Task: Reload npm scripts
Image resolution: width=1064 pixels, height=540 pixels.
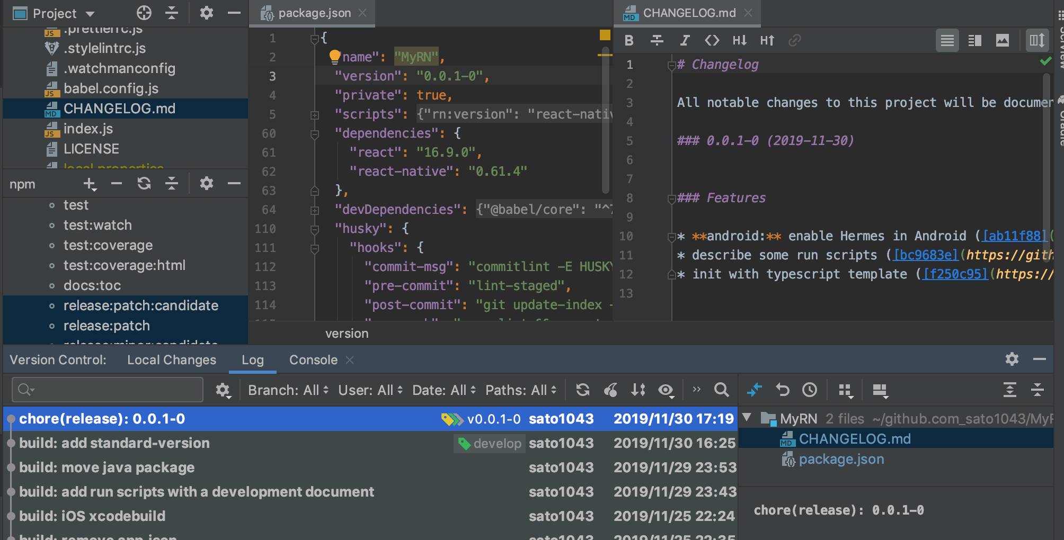Action: [x=144, y=184]
